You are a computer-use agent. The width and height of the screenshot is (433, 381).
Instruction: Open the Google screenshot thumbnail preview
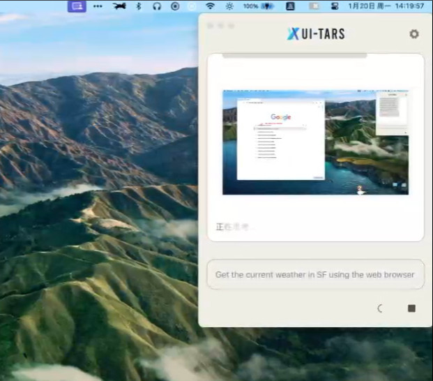(x=315, y=142)
